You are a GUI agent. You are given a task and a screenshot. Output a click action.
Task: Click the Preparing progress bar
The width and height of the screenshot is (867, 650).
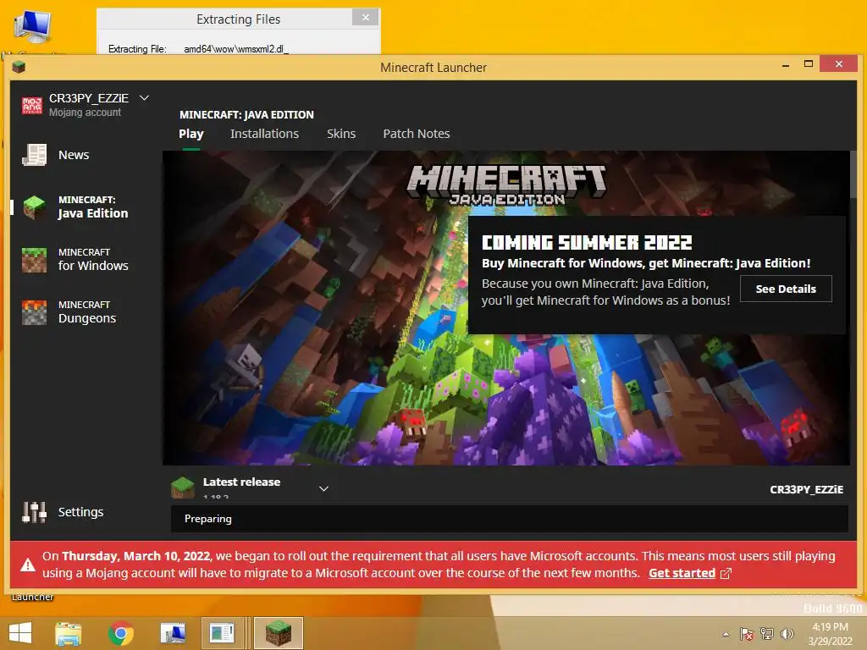(x=509, y=519)
